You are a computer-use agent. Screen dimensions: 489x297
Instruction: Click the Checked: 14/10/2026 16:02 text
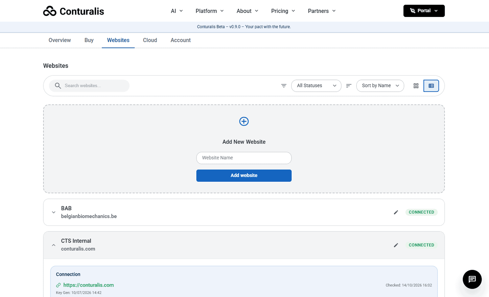coord(409,285)
